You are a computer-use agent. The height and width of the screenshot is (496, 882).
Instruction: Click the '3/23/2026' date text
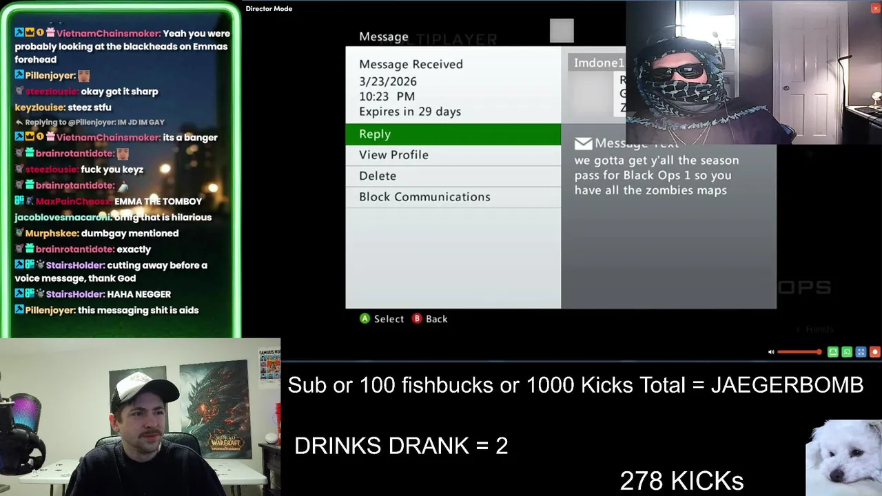(x=388, y=81)
